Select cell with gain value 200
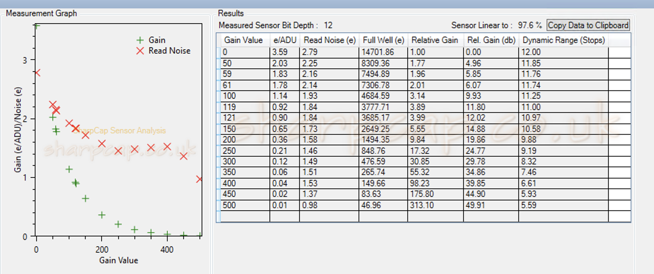 [x=245, y=140]
